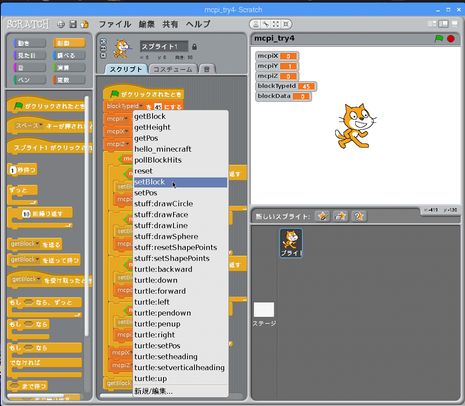Click the cat sprite on stage
Viewport: 465px width, 406px height.
tap(356, 126)
